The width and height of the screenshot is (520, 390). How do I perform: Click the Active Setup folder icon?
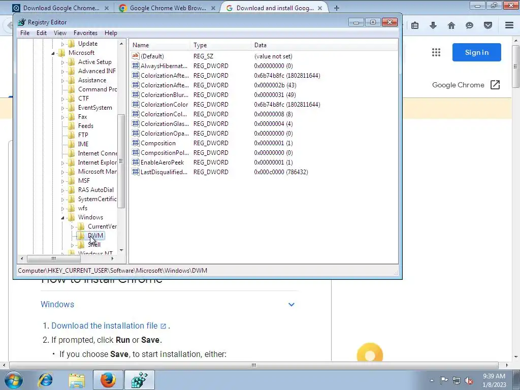[71, 61]
